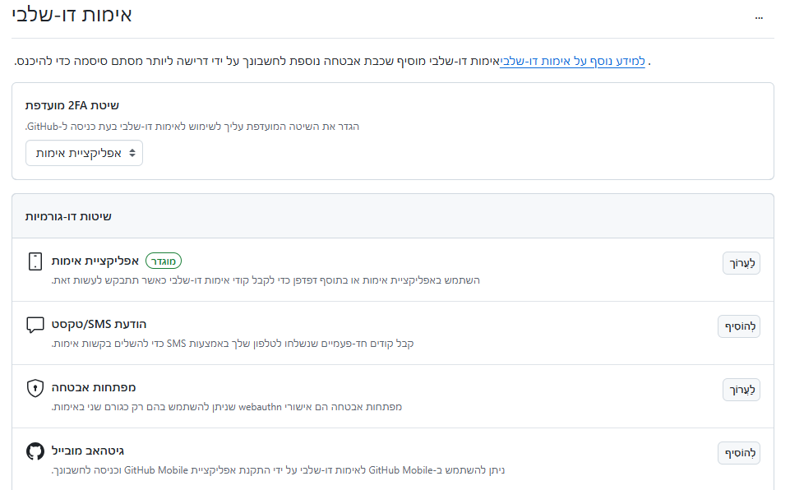This screenshot has width=790, height=490.
Task: Click the גיטהאב מובייל row title
Action: pyautogui.click(x=88, y=451)
